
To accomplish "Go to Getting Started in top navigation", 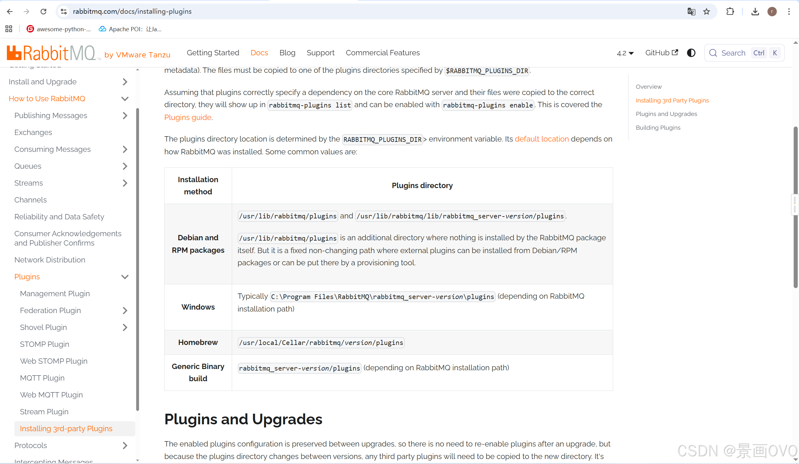I will click(x=213, y=52).
